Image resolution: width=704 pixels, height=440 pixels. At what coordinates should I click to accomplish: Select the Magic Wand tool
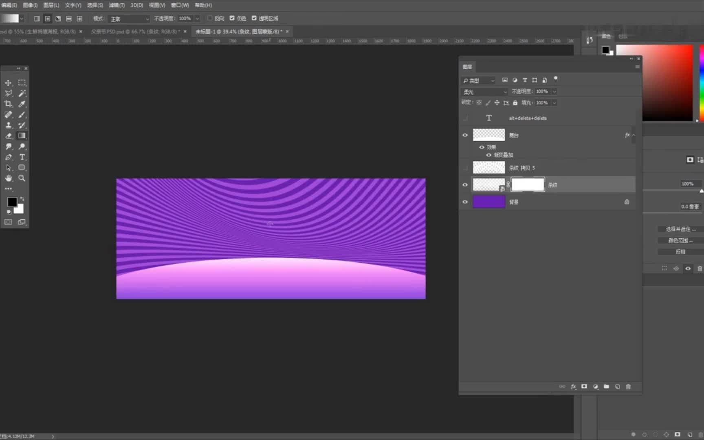pos(22,93)
